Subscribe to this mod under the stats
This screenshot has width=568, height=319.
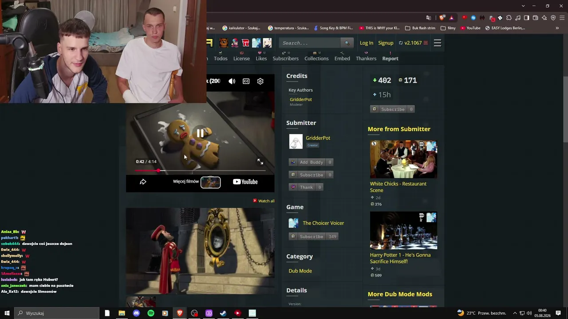(x=392, y=109)
